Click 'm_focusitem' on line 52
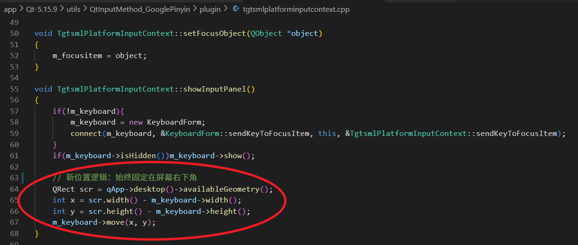This screenshot has width=578, height=245. [x=77, y=56]
